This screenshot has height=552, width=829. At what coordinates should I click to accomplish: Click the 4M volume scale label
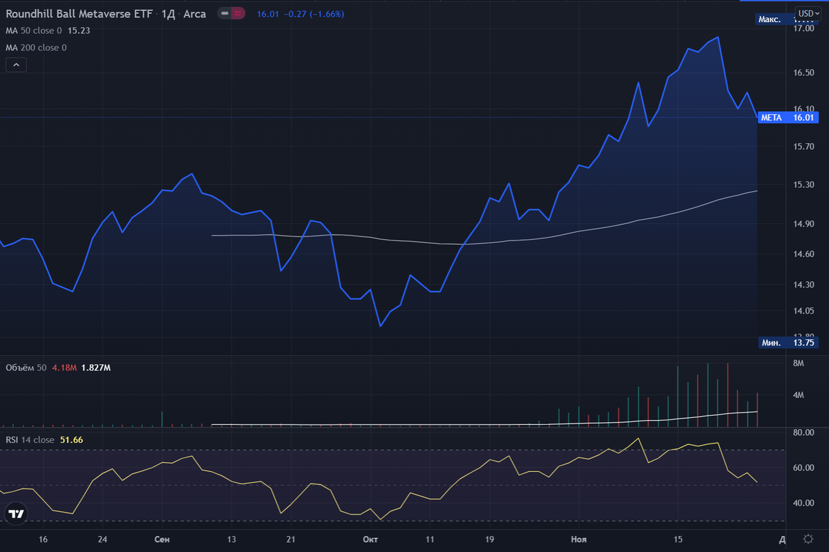point(799,395)
